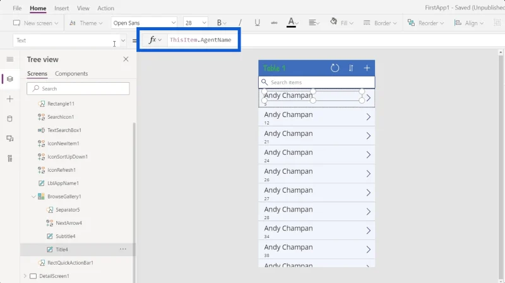Select the Screens tab
Image resolution: width=505 pixels, height=283 pixels.
(37, 73)
